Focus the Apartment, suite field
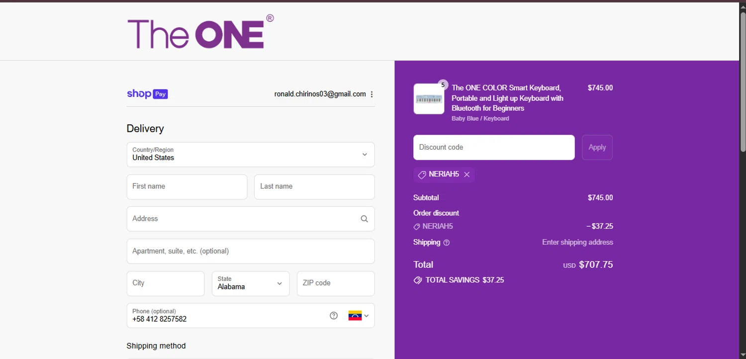 (251, 251)
